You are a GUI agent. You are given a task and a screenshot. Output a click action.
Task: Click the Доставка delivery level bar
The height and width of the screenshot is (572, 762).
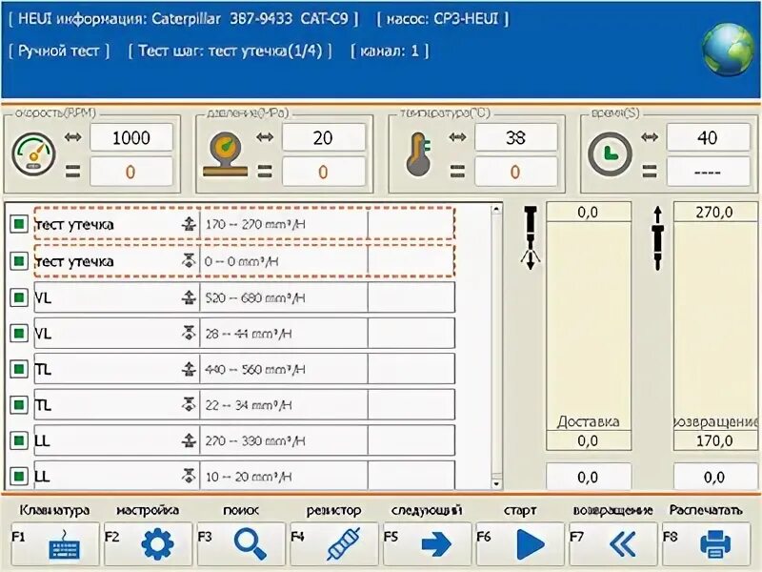click(589, 326)
